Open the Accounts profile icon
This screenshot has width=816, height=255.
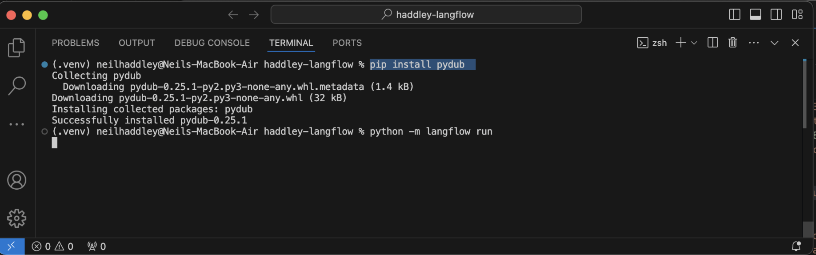click(16, 180)
